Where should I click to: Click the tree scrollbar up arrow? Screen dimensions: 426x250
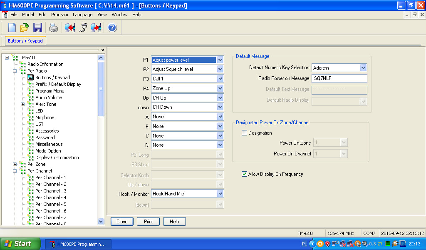coord(101,57)
